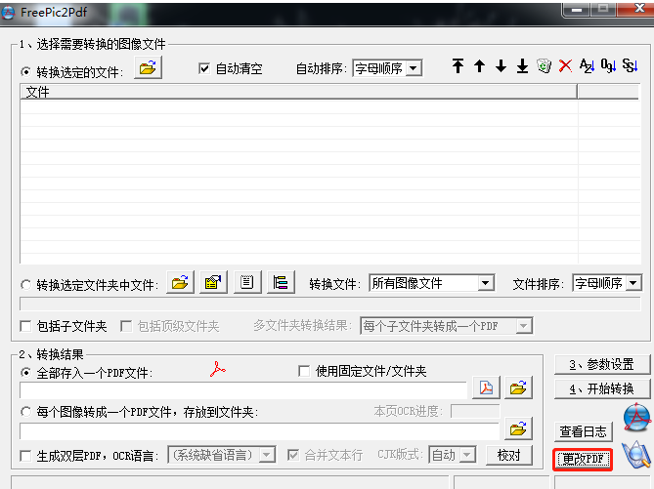Image resolution: width=654 pixels, height=489 pixels.
Task: Open the 文件排序 字母顺序 dropdown
Action: 633,283
